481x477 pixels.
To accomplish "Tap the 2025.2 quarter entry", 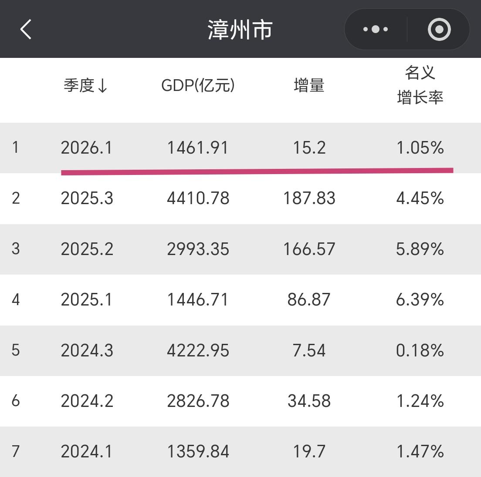I will tap(87, 249).
